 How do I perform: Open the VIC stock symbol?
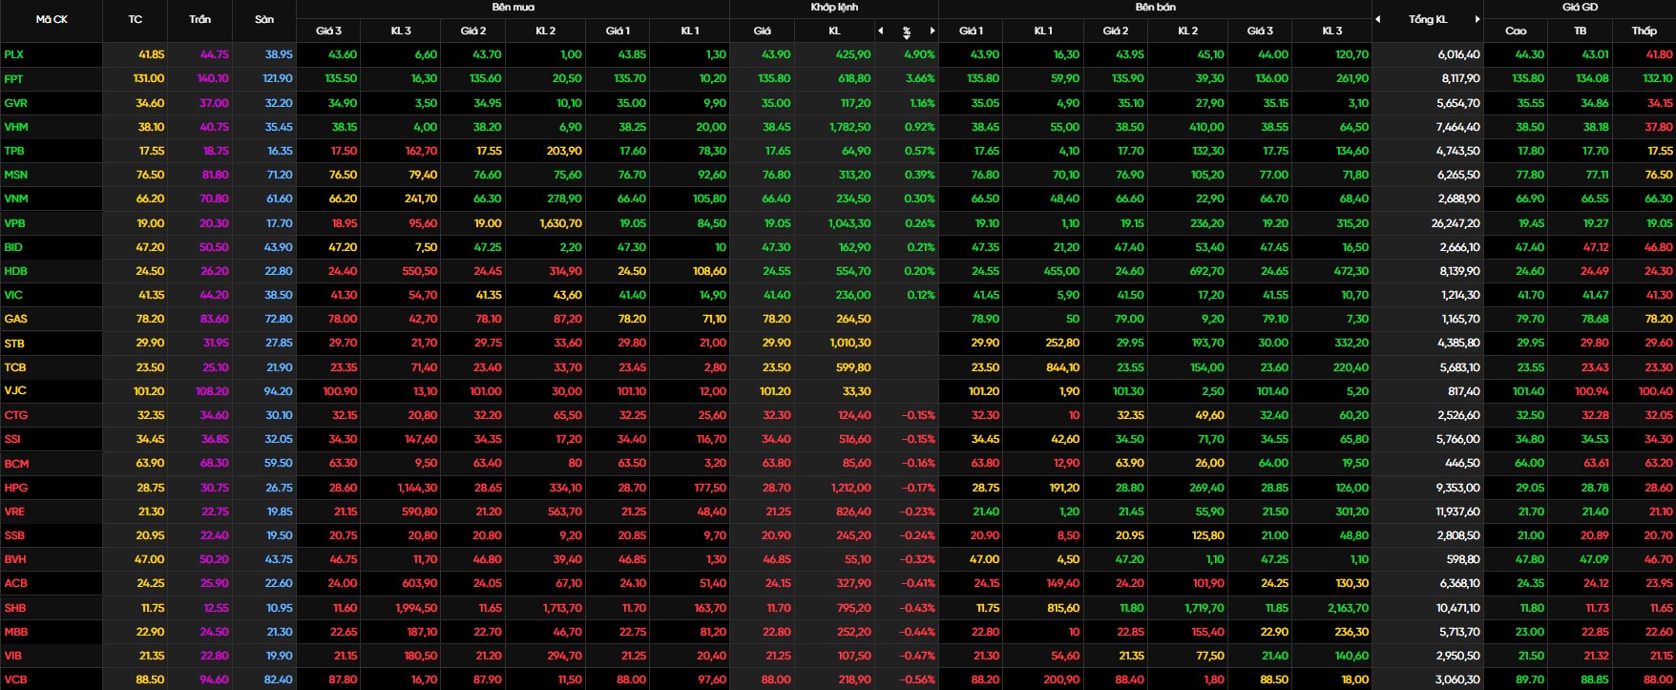point(13,295)
